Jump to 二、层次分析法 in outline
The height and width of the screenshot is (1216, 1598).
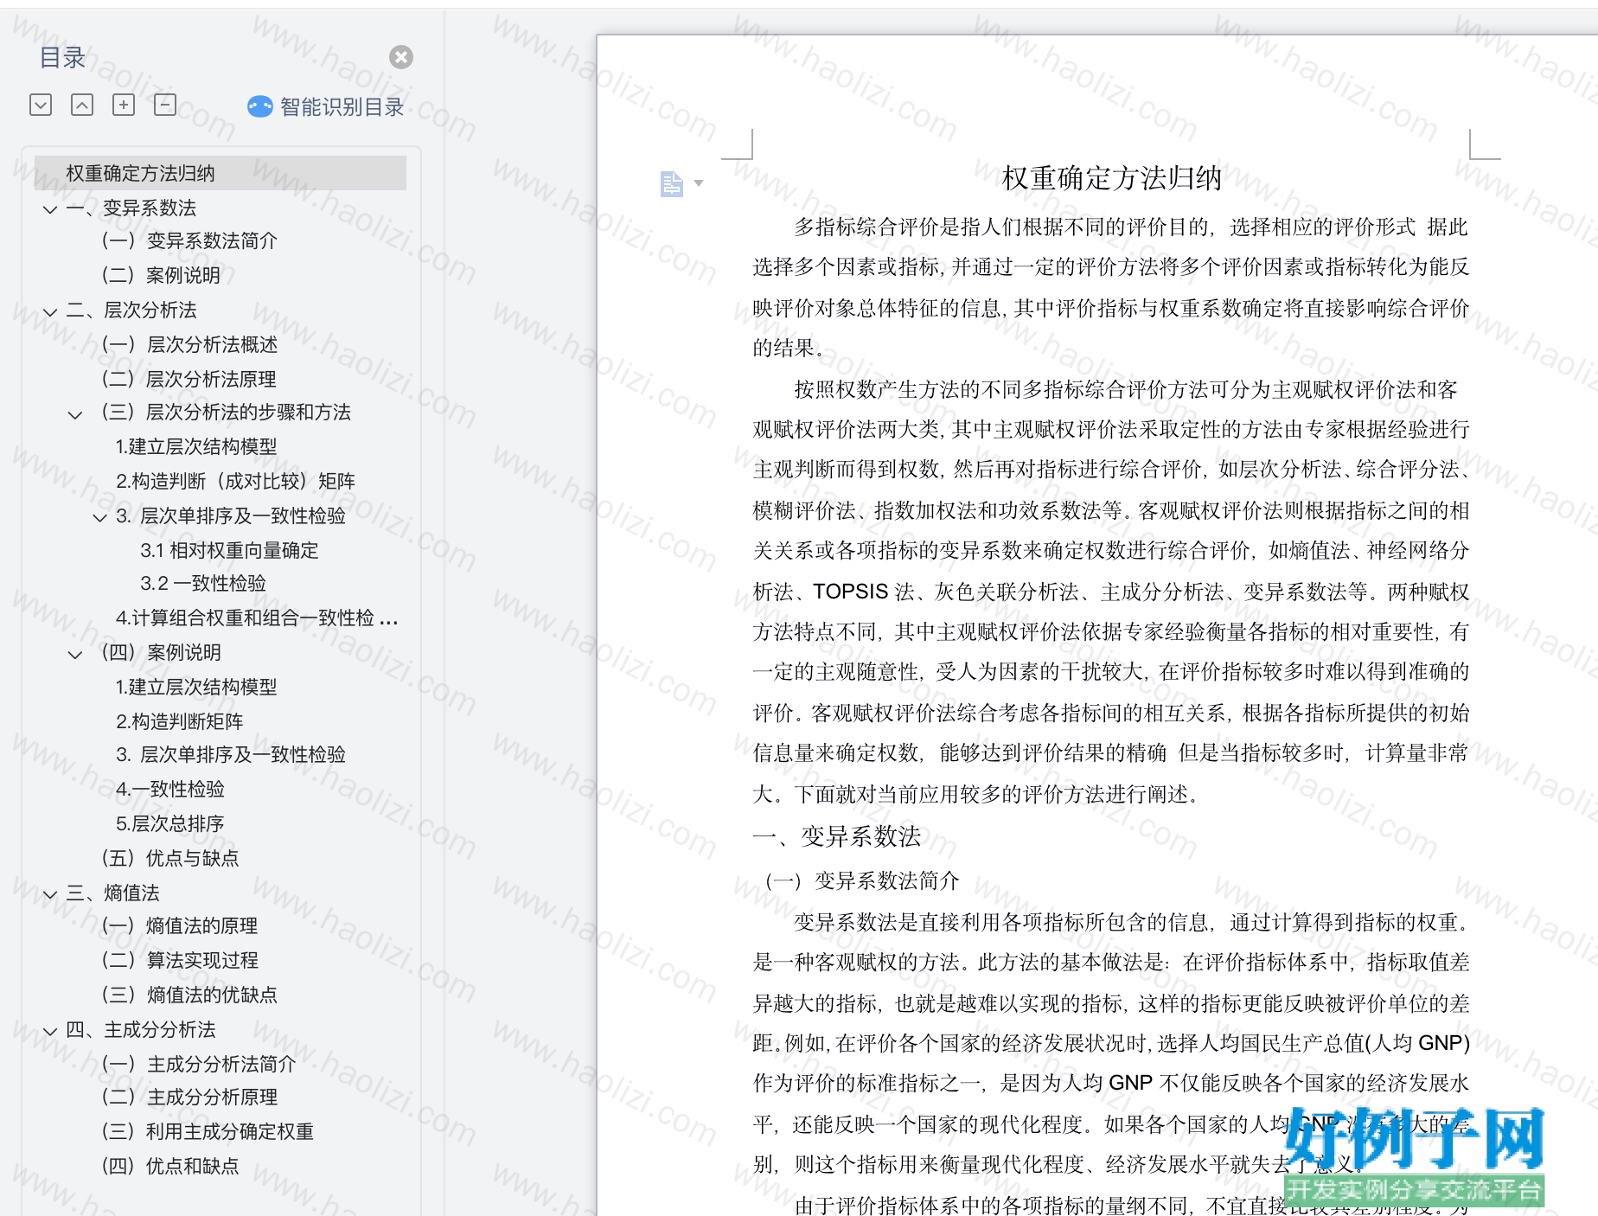click(x=131, y=310)
